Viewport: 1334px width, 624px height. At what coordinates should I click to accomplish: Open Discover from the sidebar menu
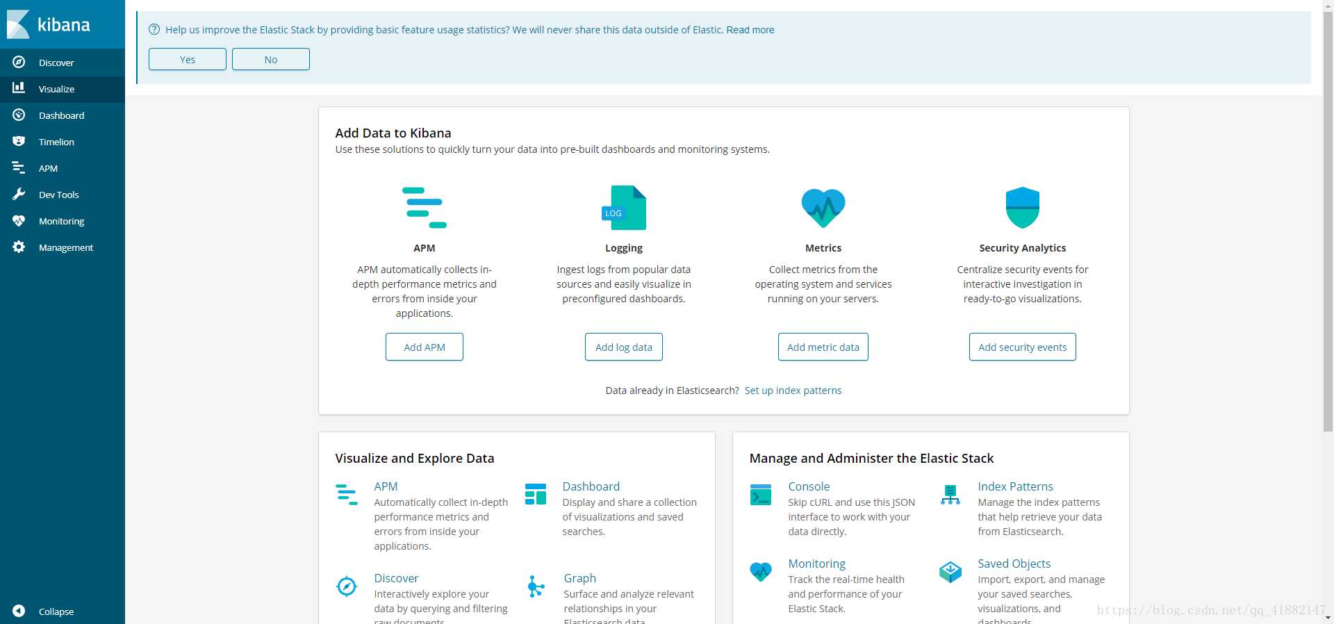pyautogui.click(x=56, y=63)
